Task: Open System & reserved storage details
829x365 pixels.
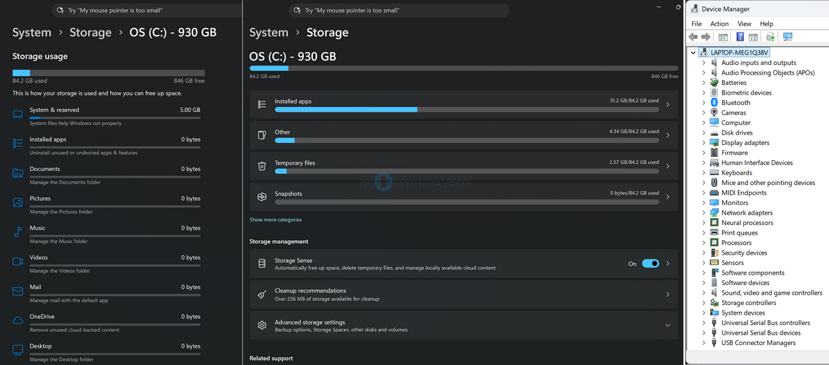Action: [106, 116]
